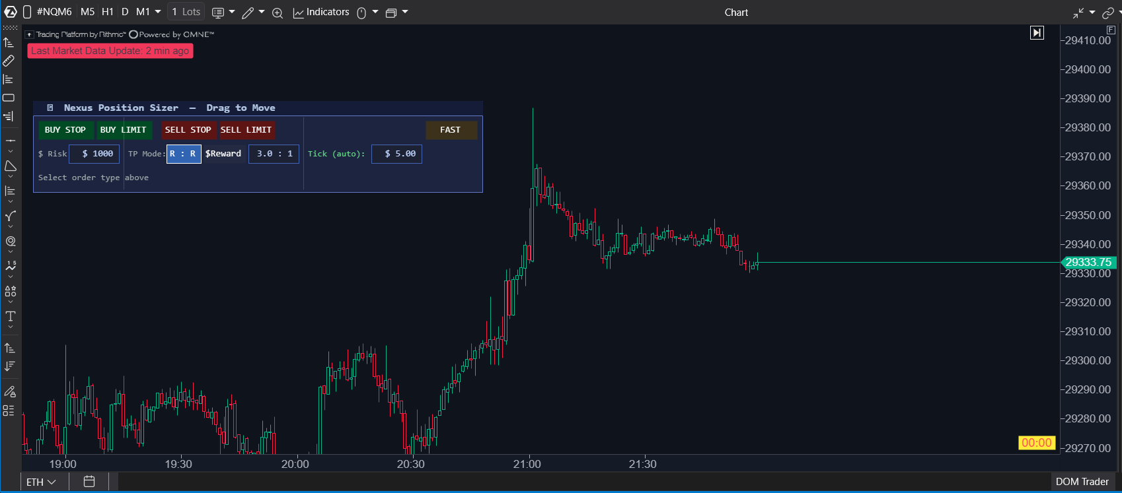Open the ETH session dropdown
The height and width of the screenshot is (493, 1122).
[42, 482]
